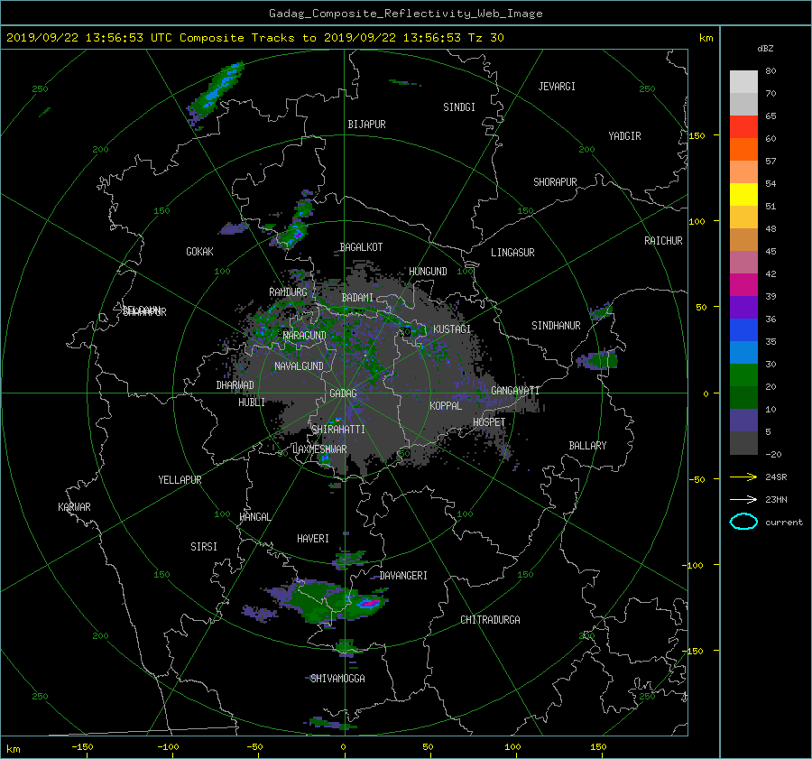812x759 pixels.
Task: Click the BAGALKOT city label
Action: [361, 247]
